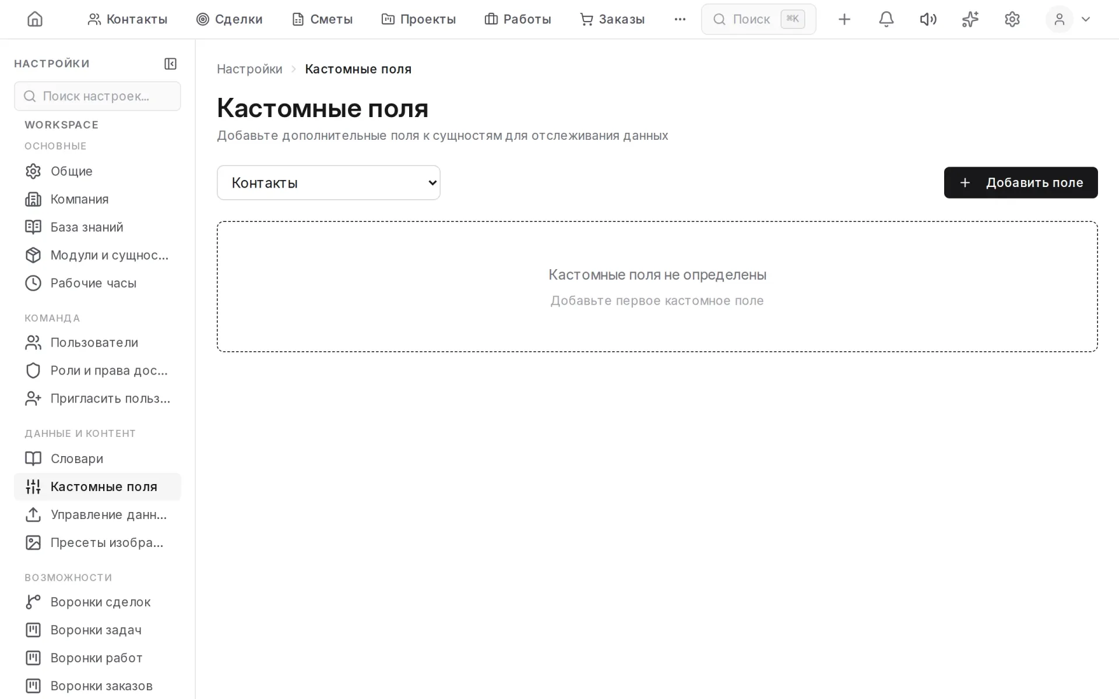Click the Воронки сделок branch icon

click(x=33, y=602)
